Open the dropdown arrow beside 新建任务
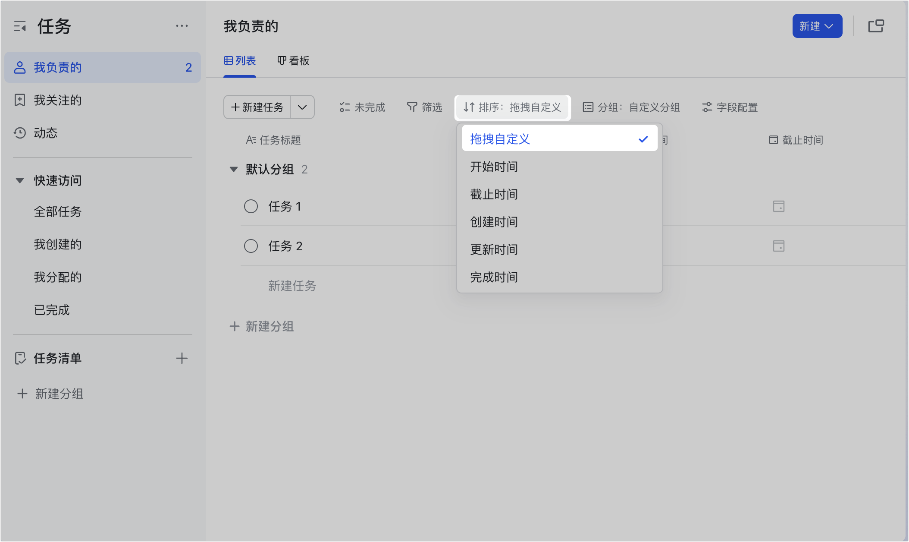909x542 pixels. (302, 107)
